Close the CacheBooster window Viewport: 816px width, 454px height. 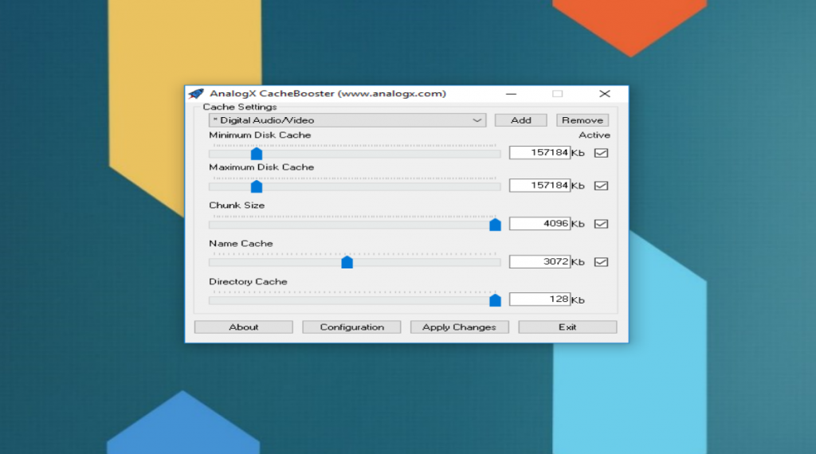point(604,94)
